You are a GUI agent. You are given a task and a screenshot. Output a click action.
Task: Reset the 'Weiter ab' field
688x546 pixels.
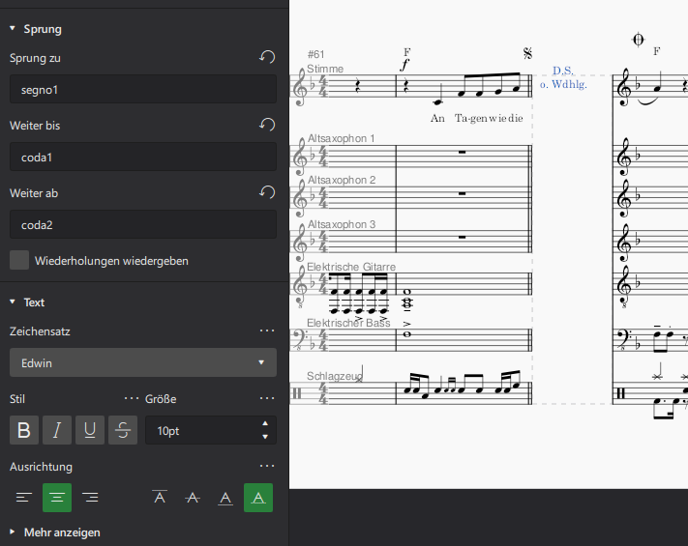[x=267, y=193]
